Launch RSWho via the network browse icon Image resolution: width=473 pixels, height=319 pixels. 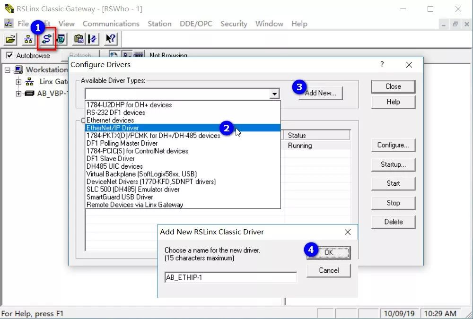pyautogui.click(x=27, y=39)
